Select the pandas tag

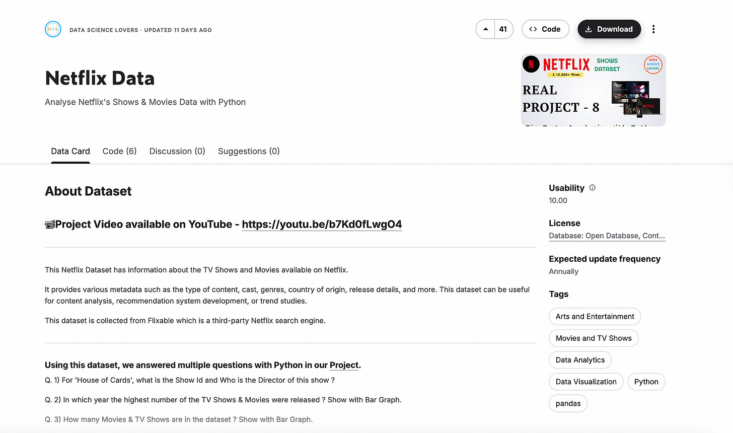[x=568, y=403]
